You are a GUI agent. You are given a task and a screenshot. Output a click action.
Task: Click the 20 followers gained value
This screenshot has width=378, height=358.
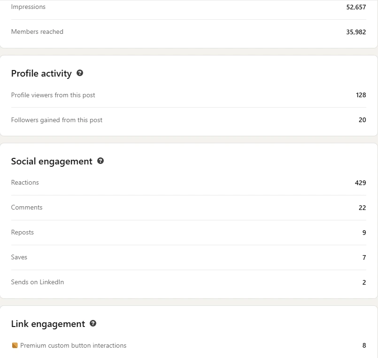pos(362,120)
